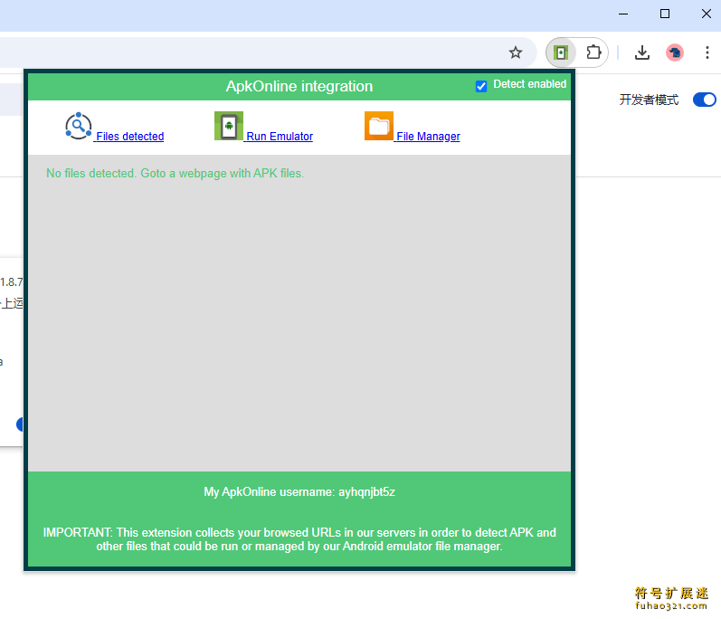Click the orange folder File Manager icon
This screenshot has width=721, height=619.
[x=379, y=126]
